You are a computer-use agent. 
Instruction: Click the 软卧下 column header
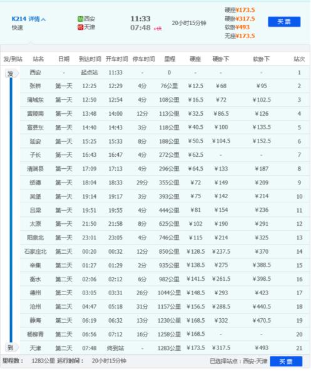click(x=261, y=59)
